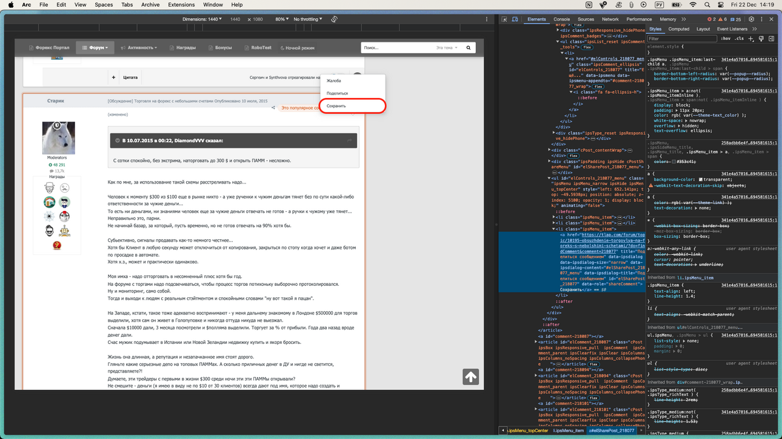Expand the div cPost_contentWrap node
The width and height of the screenshot is (782, 439).
pyautogui.click(x=549, y=150)
